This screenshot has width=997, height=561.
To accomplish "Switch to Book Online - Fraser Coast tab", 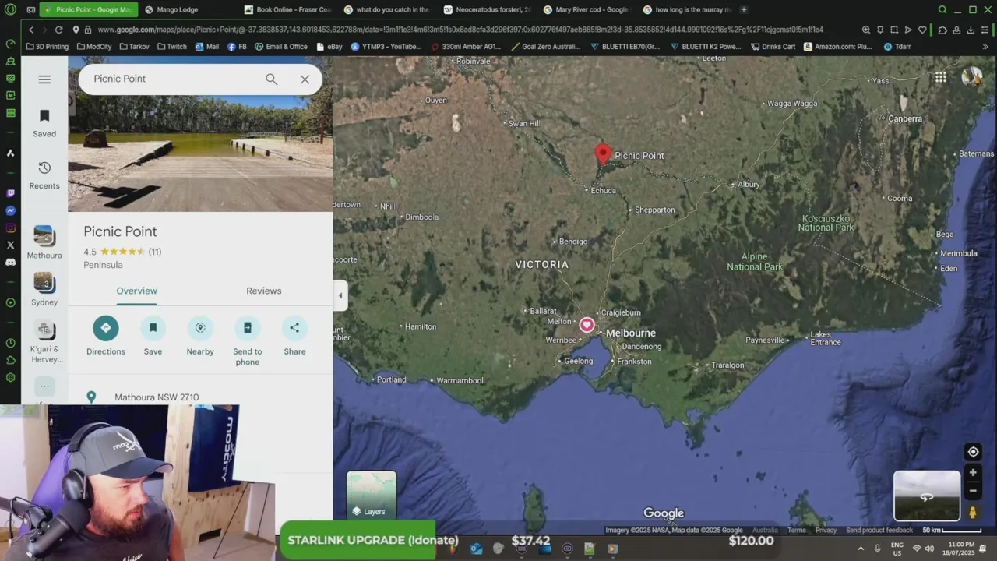I will pos(287,10).
